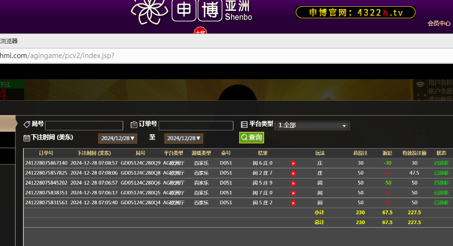Click the red prize badge under logo

click(200, 32)
